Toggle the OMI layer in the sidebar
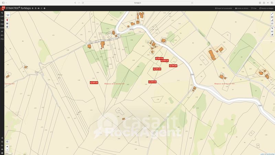This screenshot has width=275, height=155. 2,24
